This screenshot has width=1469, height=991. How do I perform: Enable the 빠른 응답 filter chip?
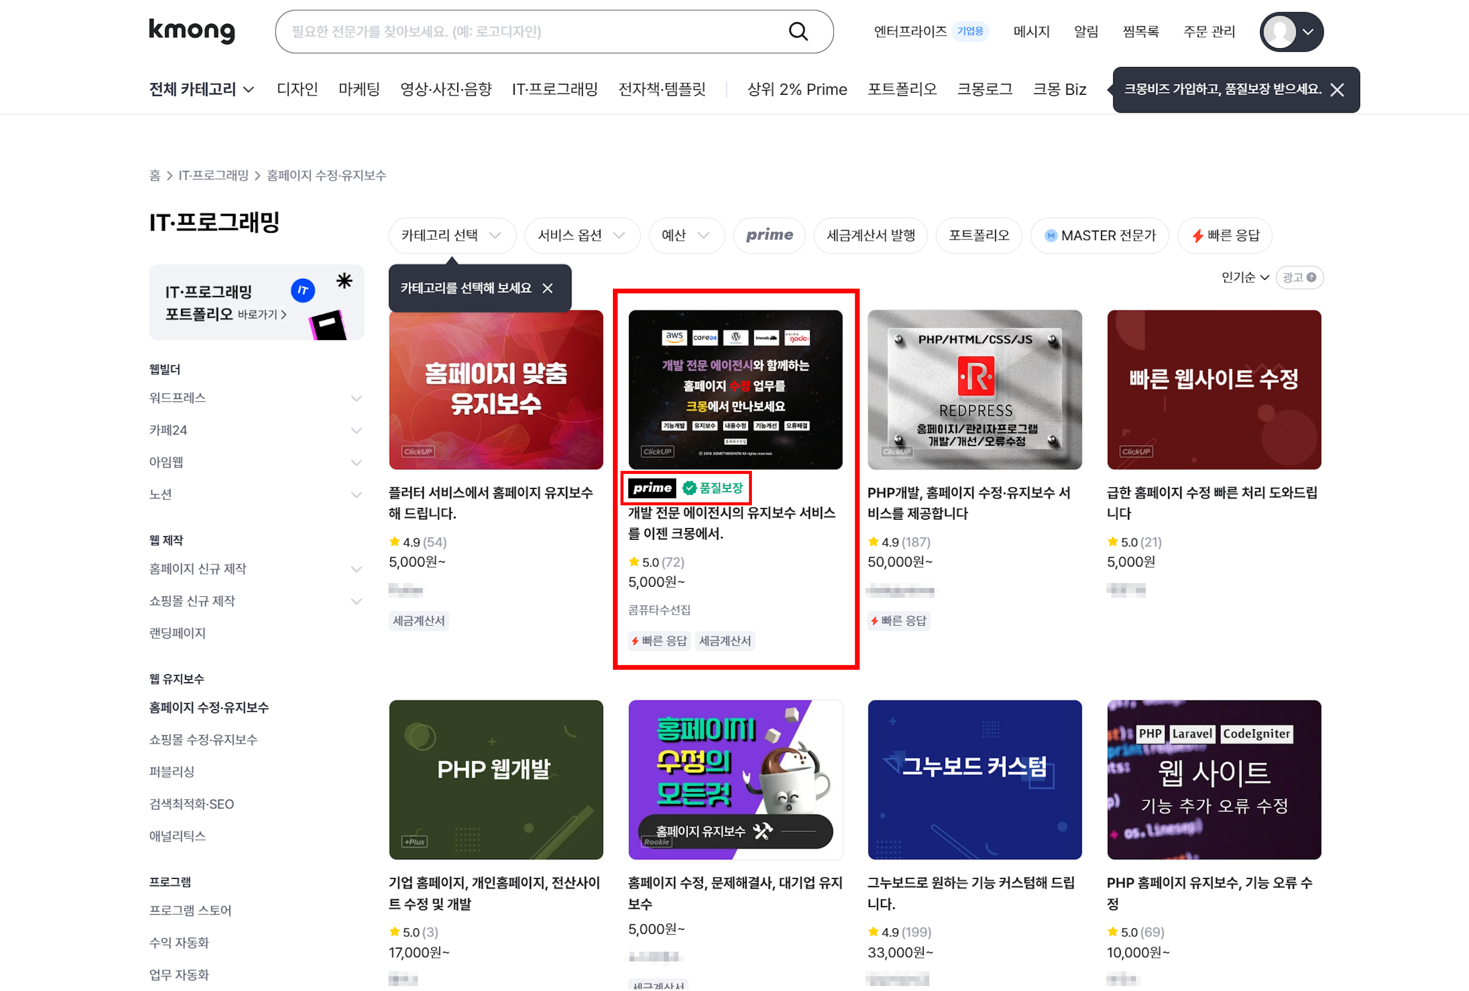1224,235
